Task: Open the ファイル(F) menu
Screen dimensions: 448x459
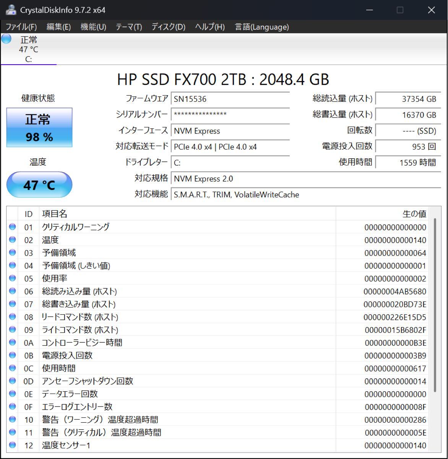Action: click(21, 27)
